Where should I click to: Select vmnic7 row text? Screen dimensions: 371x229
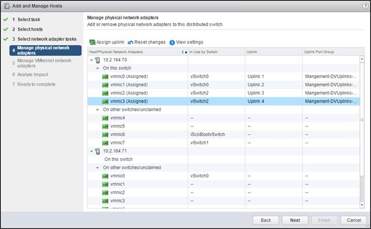coord(117,143)
